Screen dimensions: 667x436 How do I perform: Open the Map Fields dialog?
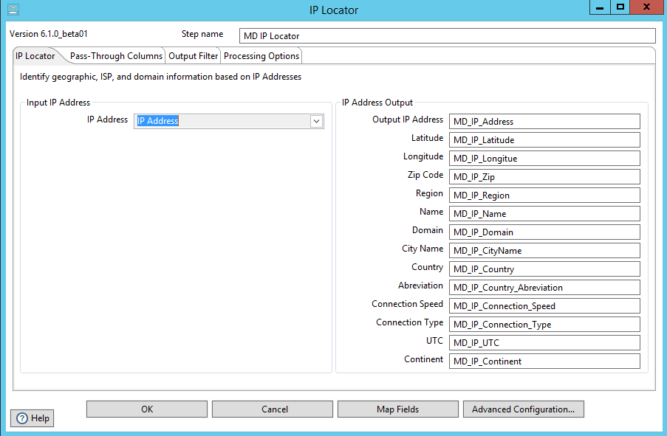point(397,409)
